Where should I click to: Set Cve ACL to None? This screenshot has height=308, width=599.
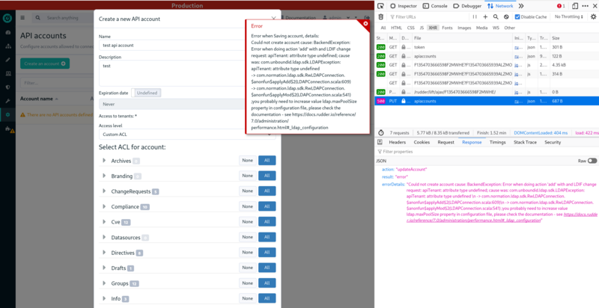point(248,221)
